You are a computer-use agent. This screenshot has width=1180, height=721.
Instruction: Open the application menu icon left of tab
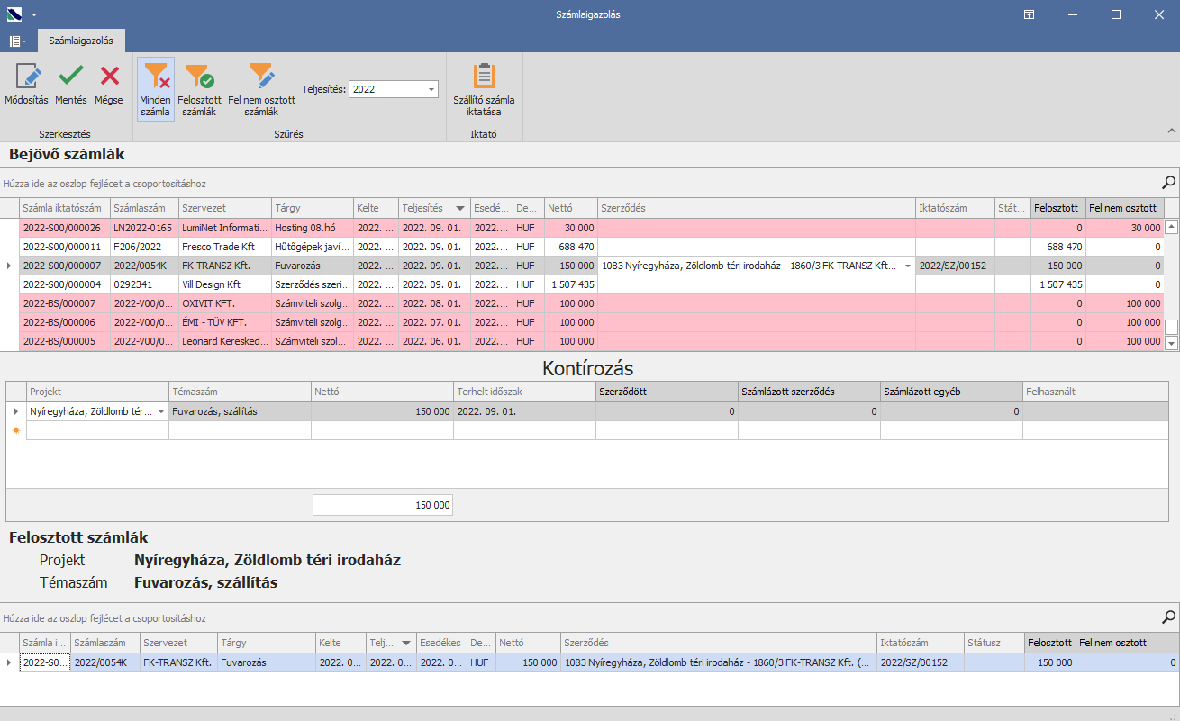pyautogui.click(x=16, y=41)
